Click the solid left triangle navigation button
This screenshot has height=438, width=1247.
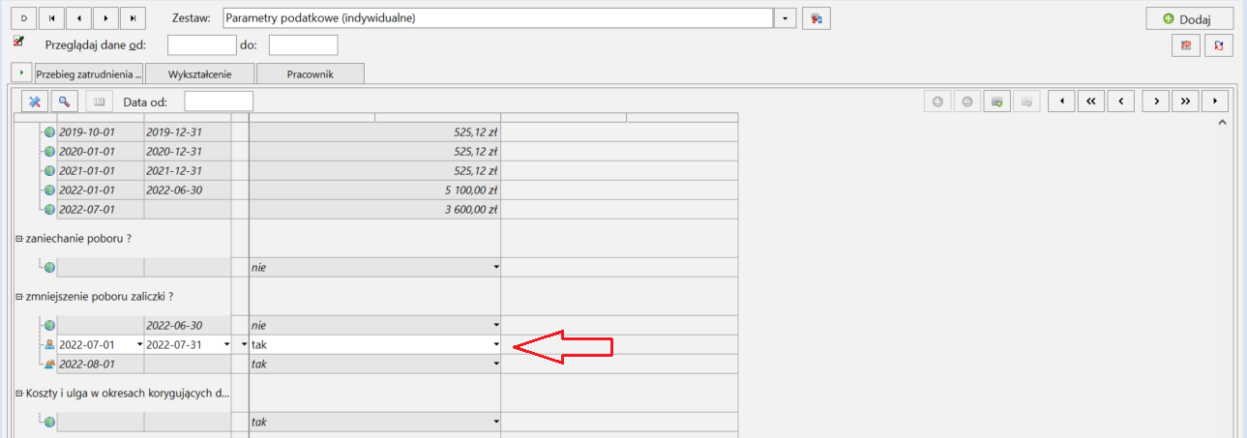(x=1061, y=101)
